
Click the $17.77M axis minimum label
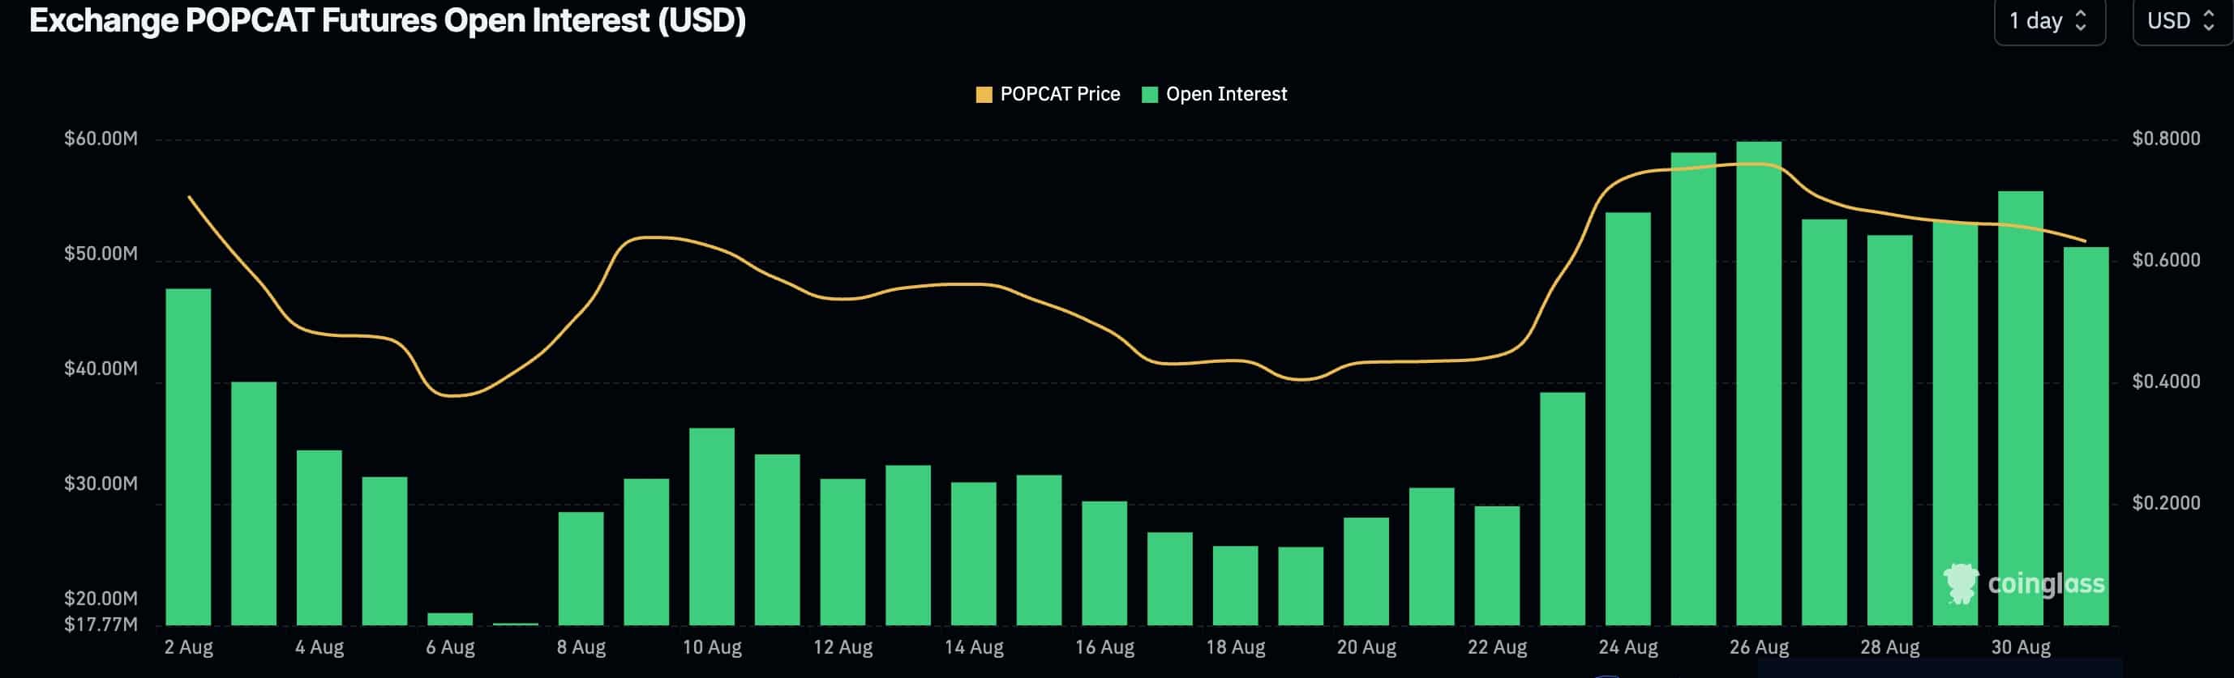101,625
